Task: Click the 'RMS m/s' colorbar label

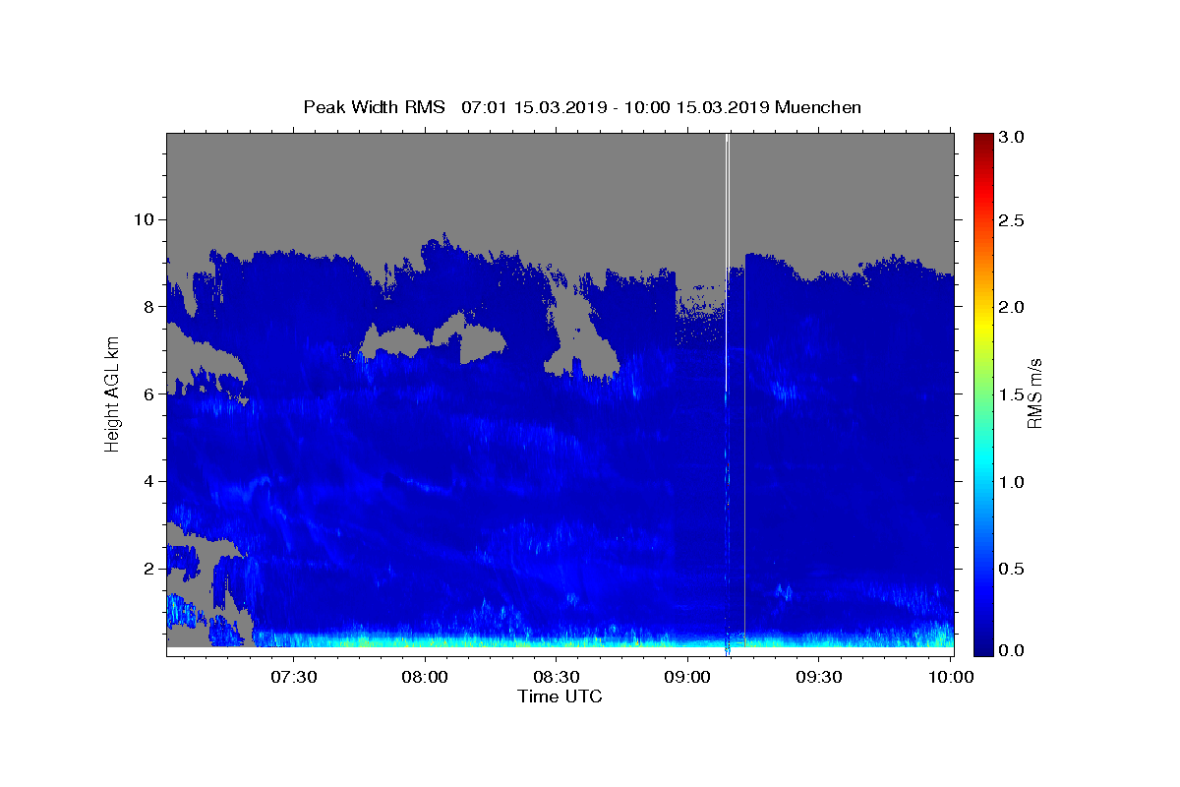Action: tap(1033, 392)
